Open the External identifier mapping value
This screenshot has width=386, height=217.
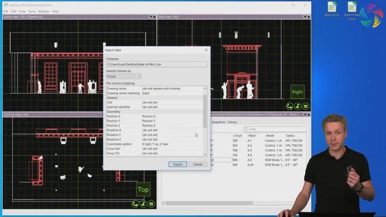point(150,107)
